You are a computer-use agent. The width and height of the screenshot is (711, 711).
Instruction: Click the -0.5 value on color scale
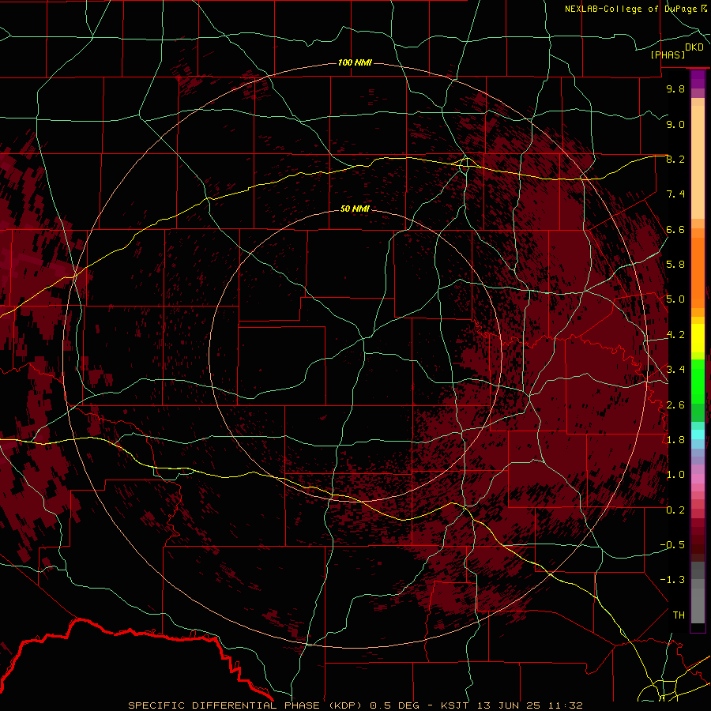coord(672,545)
